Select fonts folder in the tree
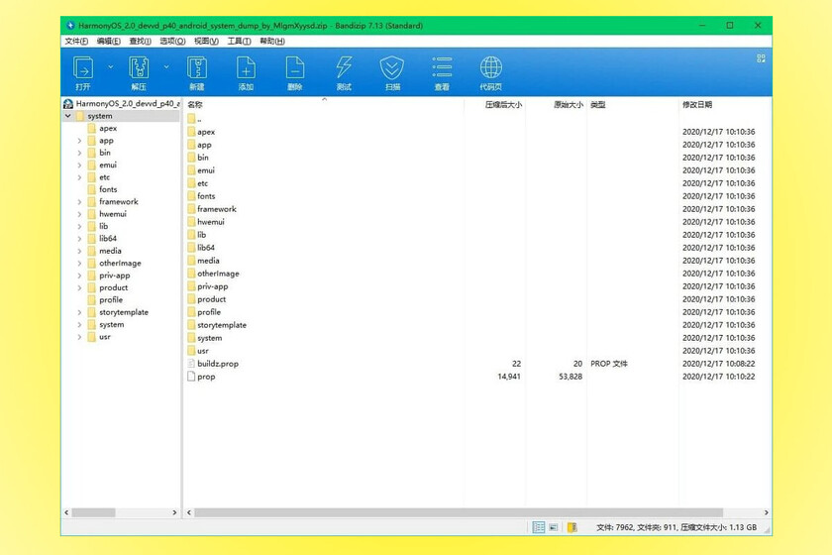The image size is (832, 555). point(108,189)
